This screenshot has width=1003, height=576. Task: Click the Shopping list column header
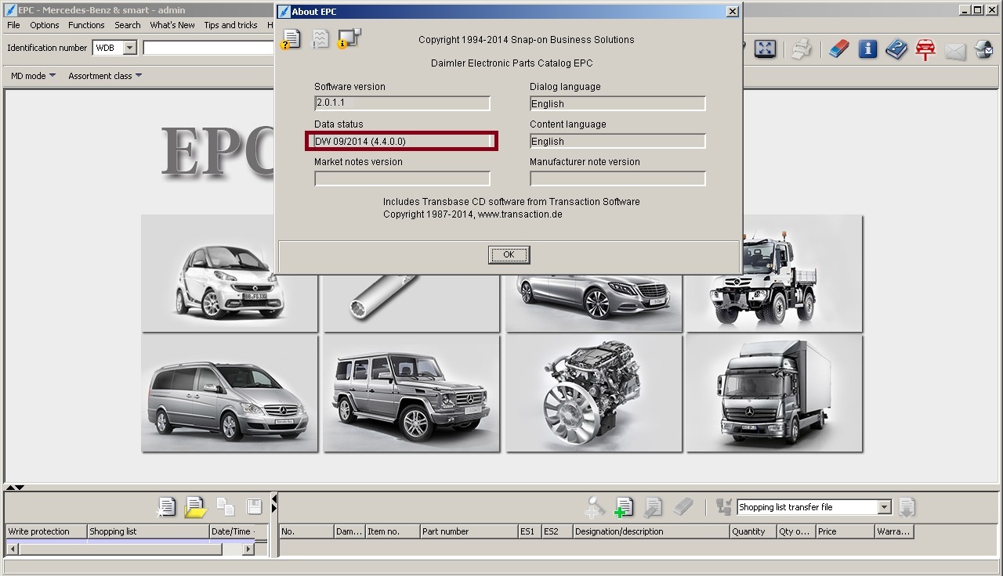click(x=147, y=531)
